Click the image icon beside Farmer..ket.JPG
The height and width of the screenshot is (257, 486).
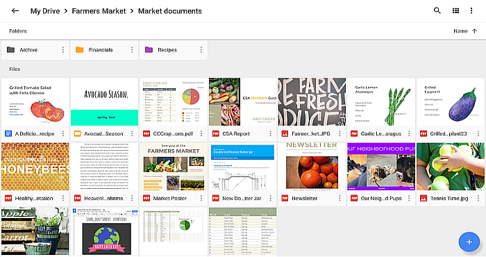point(285,133)
